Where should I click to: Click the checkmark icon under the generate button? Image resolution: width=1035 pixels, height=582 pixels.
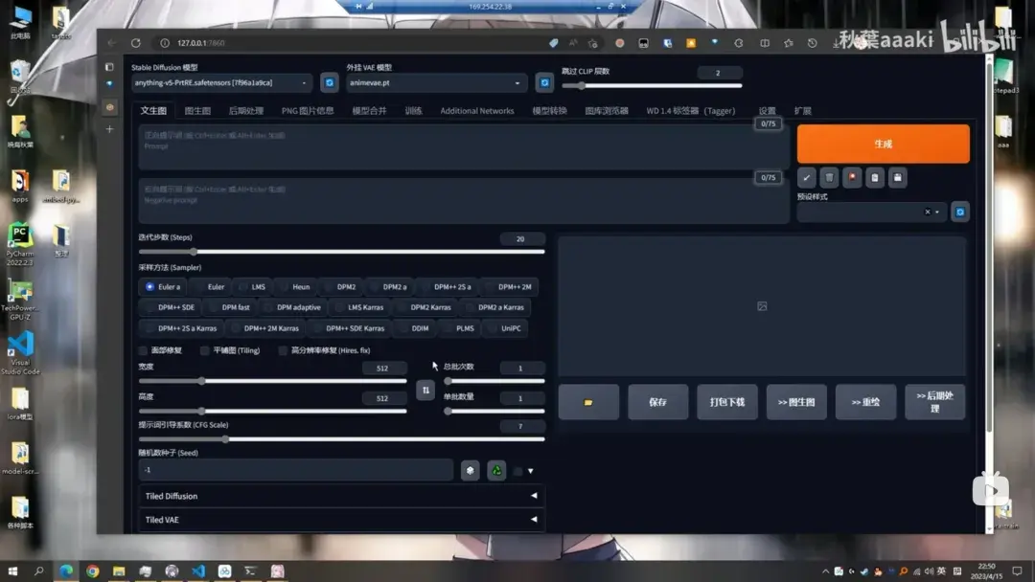point(806,178)
